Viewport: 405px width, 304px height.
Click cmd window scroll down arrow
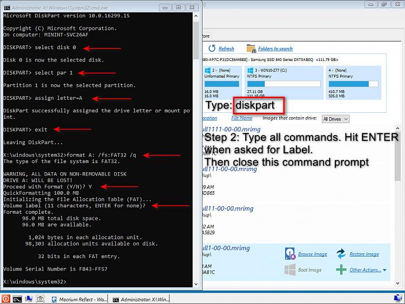(x=196, y=284)
